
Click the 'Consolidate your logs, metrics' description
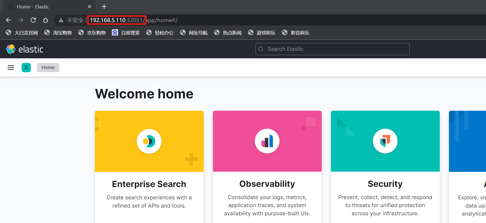point(267,205)
